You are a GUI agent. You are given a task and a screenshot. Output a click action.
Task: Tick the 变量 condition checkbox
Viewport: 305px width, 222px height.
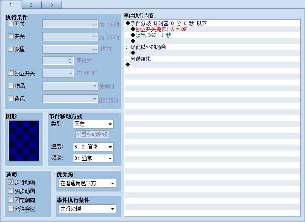click(x=11, y=49)
